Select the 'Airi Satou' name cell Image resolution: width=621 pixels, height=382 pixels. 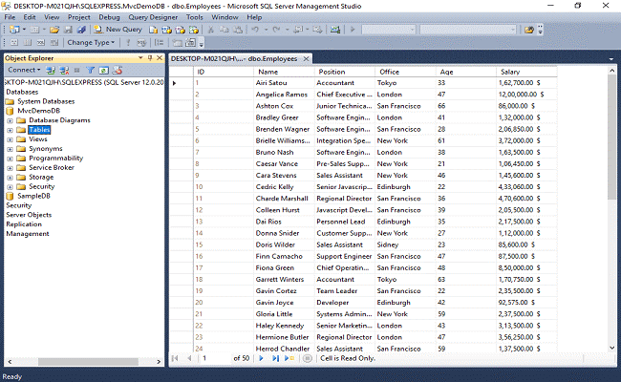tap(285, 83)
